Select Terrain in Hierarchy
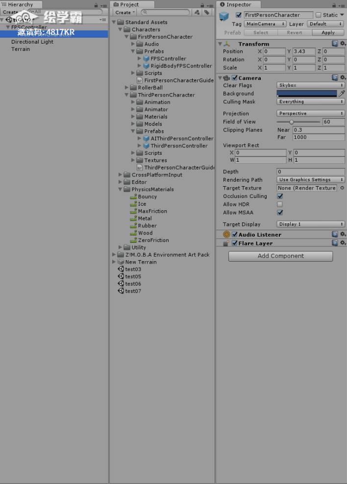The width and height of the screenshot is (347, 484). [x=21, y=49]
